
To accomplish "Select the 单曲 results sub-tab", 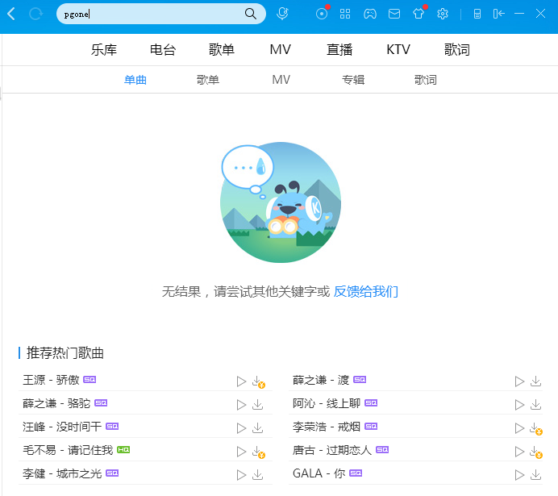I will click(135, 80).
